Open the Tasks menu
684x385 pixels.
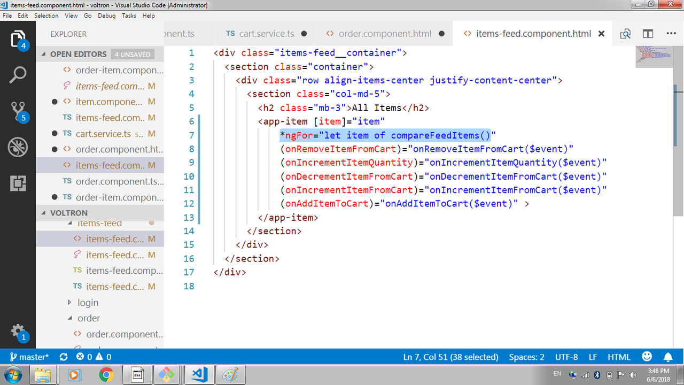pos(129,16)
